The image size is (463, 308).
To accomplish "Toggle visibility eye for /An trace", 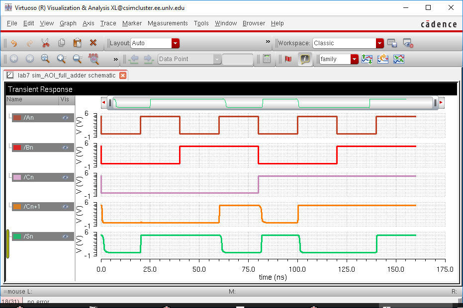I will click(x=65, y=118).
